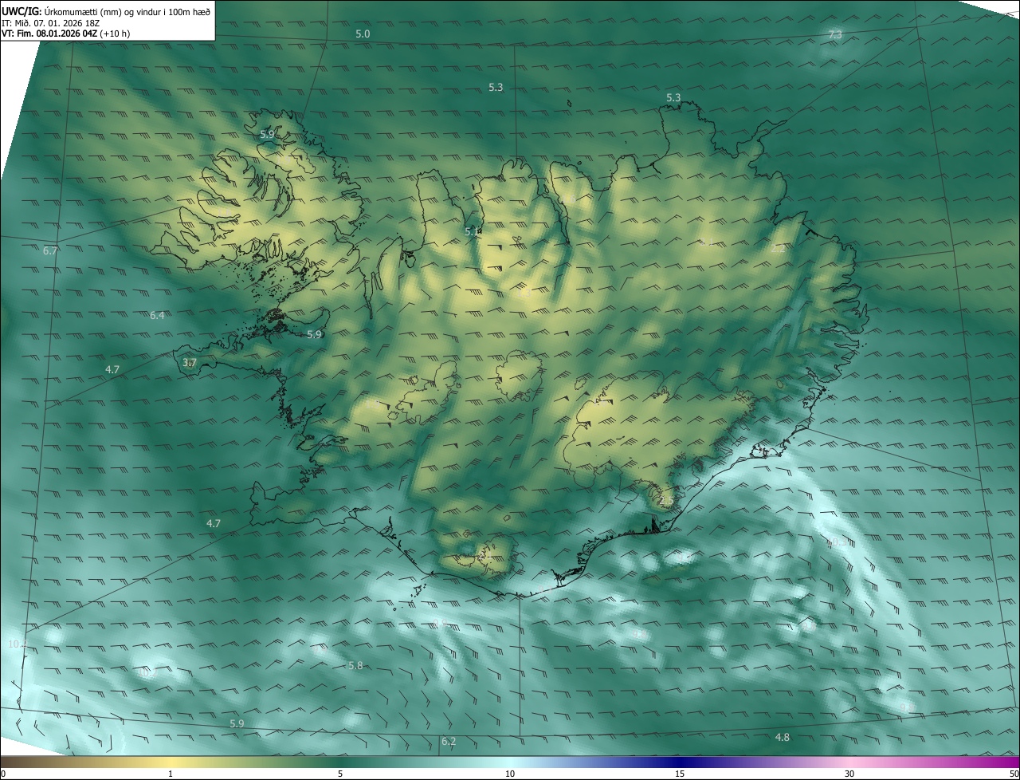Image resolution: width=1020 pixels, height=780 pixels.
Task: Click the 6.7 value label on the map
Action: pyautogui.click(x=50, y=250)
